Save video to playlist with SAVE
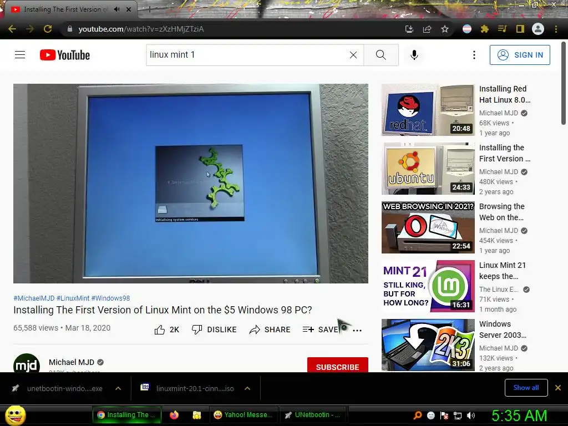568x426 pixels. [x=320, y=329]
